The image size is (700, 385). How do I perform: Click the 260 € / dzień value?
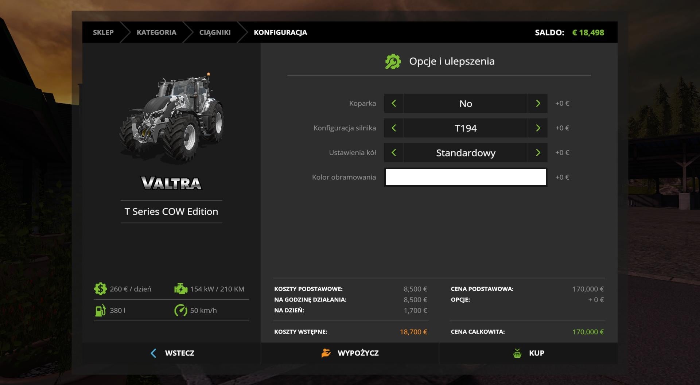point(131,289)
